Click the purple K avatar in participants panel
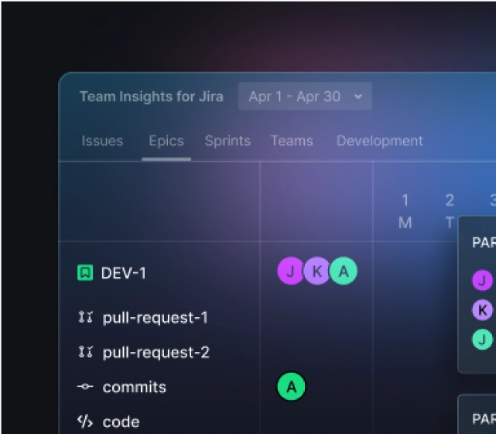The image size is (496, 434). [x=482, y=310]
